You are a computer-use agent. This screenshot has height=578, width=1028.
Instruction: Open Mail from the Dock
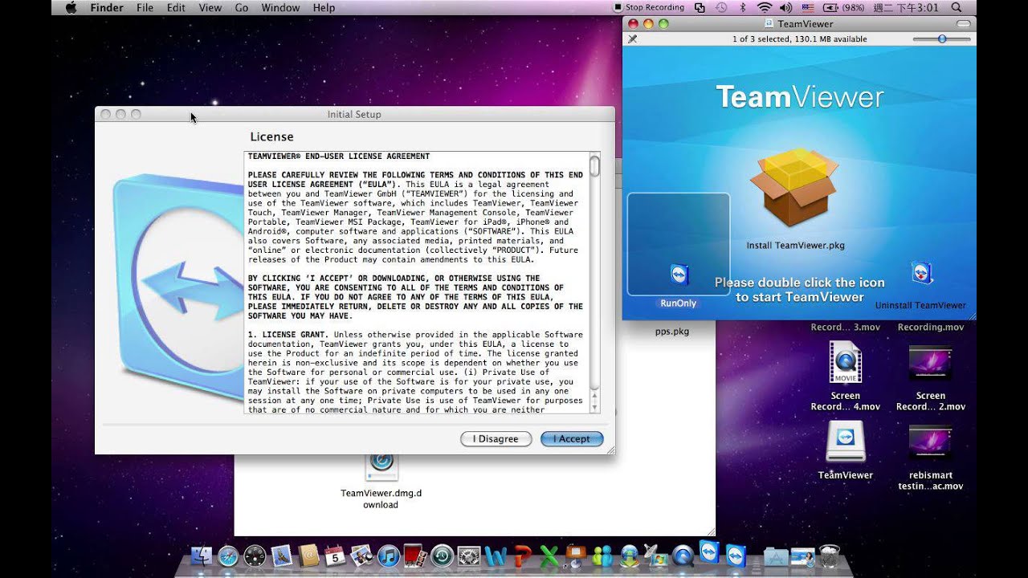[281, 556]
